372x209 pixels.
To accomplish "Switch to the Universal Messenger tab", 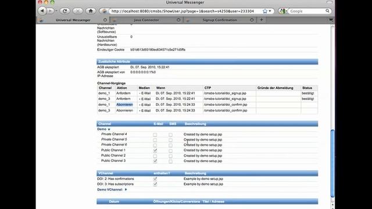I will coord(73,20).
